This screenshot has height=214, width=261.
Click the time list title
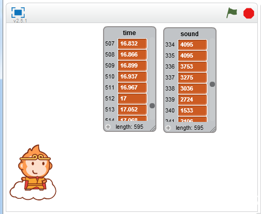[x=129, y=33]
